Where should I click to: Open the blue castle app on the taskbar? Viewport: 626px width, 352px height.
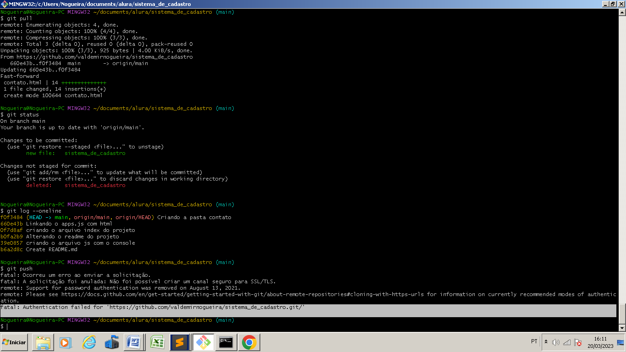pyautogui.click(x=112, y=342)
